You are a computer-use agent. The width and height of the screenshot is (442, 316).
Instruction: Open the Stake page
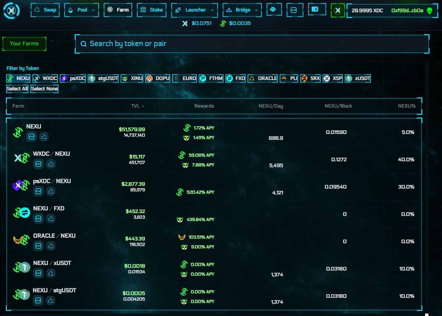152,10
